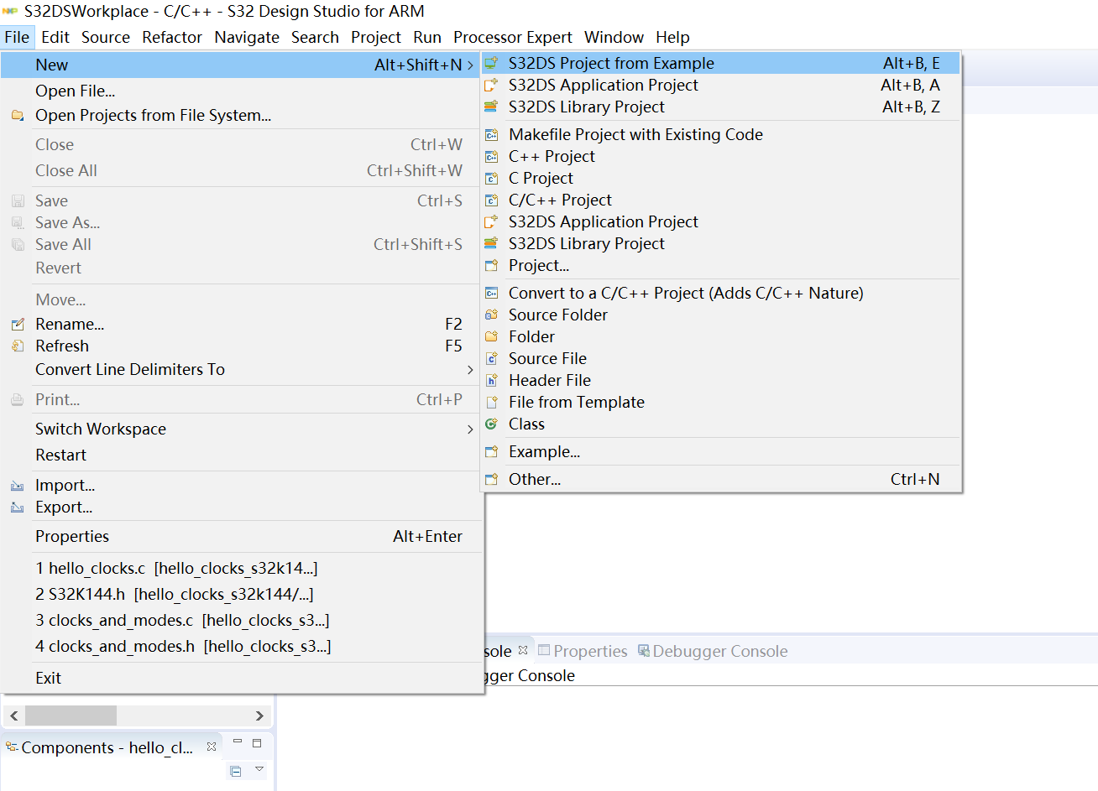Select C++ Project from New submenu
This screenshot has width=1098, height=791.
tap(552, 157)
